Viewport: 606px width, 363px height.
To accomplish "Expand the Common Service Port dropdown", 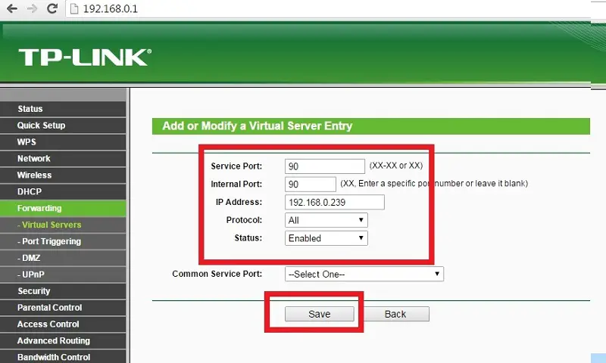I will click(364, 274).
